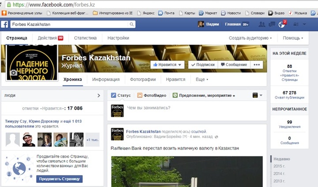This screenshot has width=318, height=187.
Task: Switch to the Статистика tab
Action: (x=85, y=38)
